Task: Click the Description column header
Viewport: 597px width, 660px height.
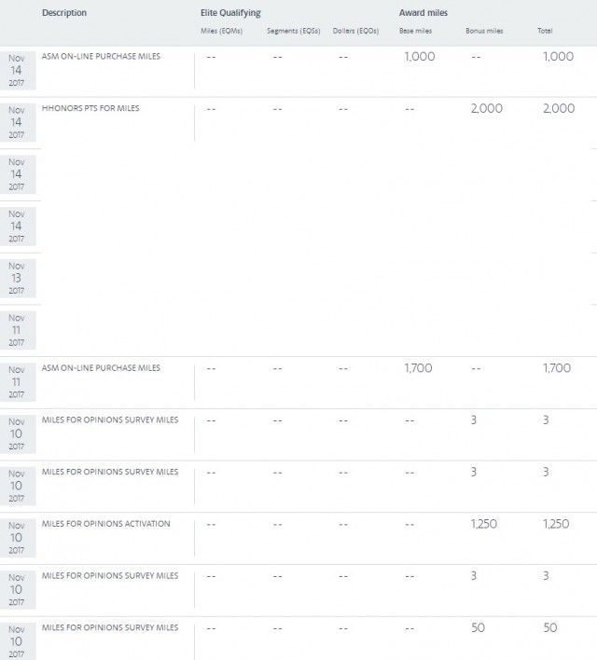Action: [64, 13]
